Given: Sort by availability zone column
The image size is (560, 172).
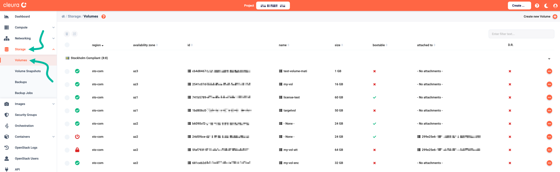Looking at the screenshot, I should coord(145,45).
